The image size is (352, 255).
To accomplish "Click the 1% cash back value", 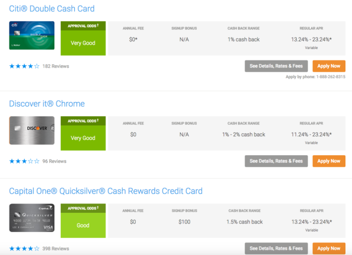I will (x=243, y=40).
